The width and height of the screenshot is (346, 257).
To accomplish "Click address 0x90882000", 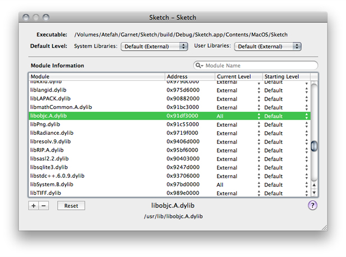I will pyautogui.click(x=183, y=99).
